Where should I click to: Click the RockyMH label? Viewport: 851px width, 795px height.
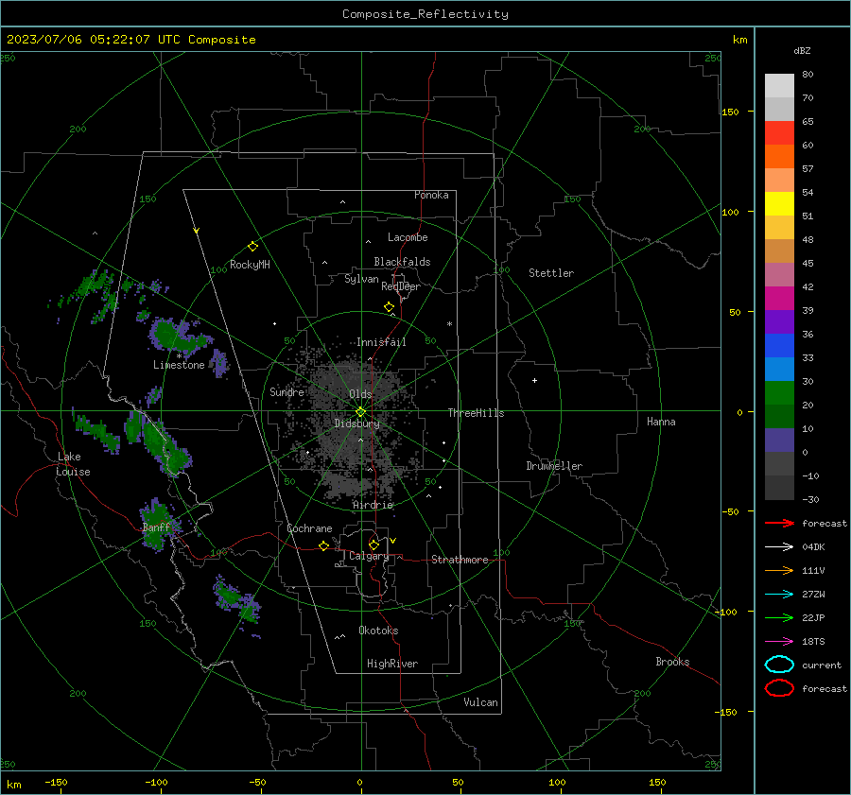[250, 265]
